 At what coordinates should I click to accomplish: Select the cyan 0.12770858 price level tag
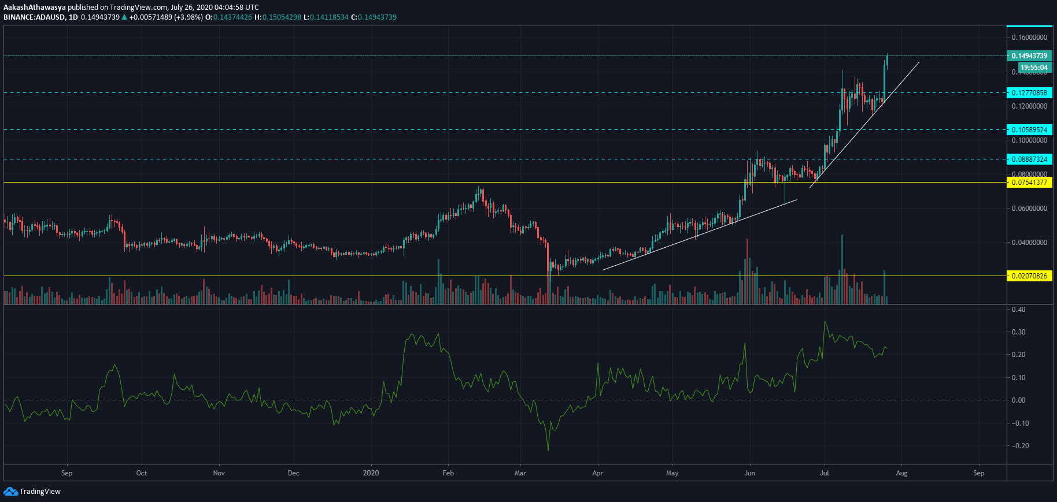pos(1029,93)
